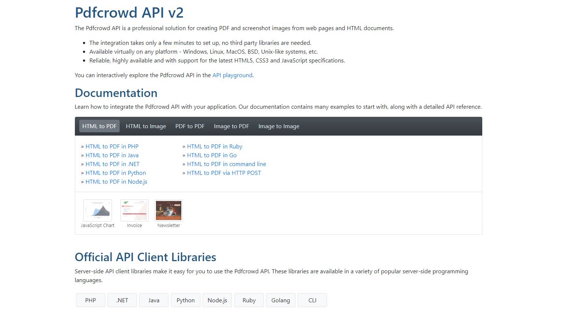Open HTML to PDF in Ruby link
The image size is (563, 317).
(215, 146)
